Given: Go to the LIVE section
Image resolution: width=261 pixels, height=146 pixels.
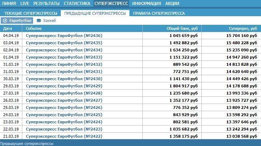Looking at the screenshot, I should click(25, 4).
